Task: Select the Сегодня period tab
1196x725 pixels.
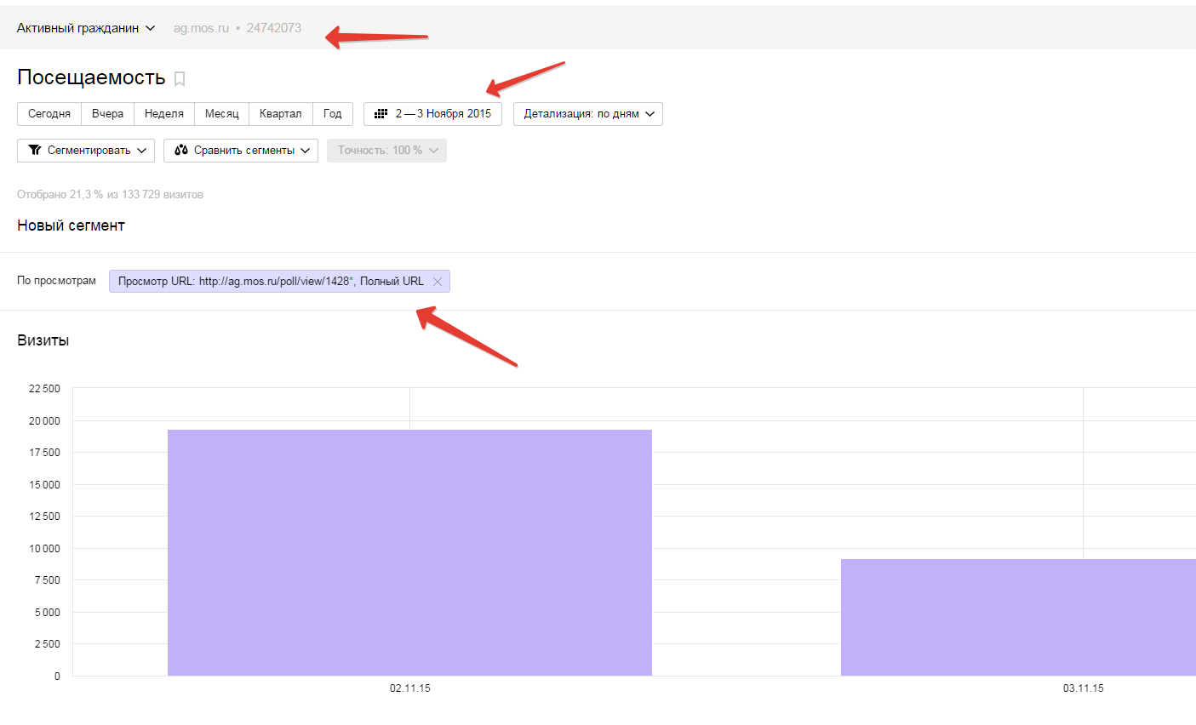Action: click(49, 114)
